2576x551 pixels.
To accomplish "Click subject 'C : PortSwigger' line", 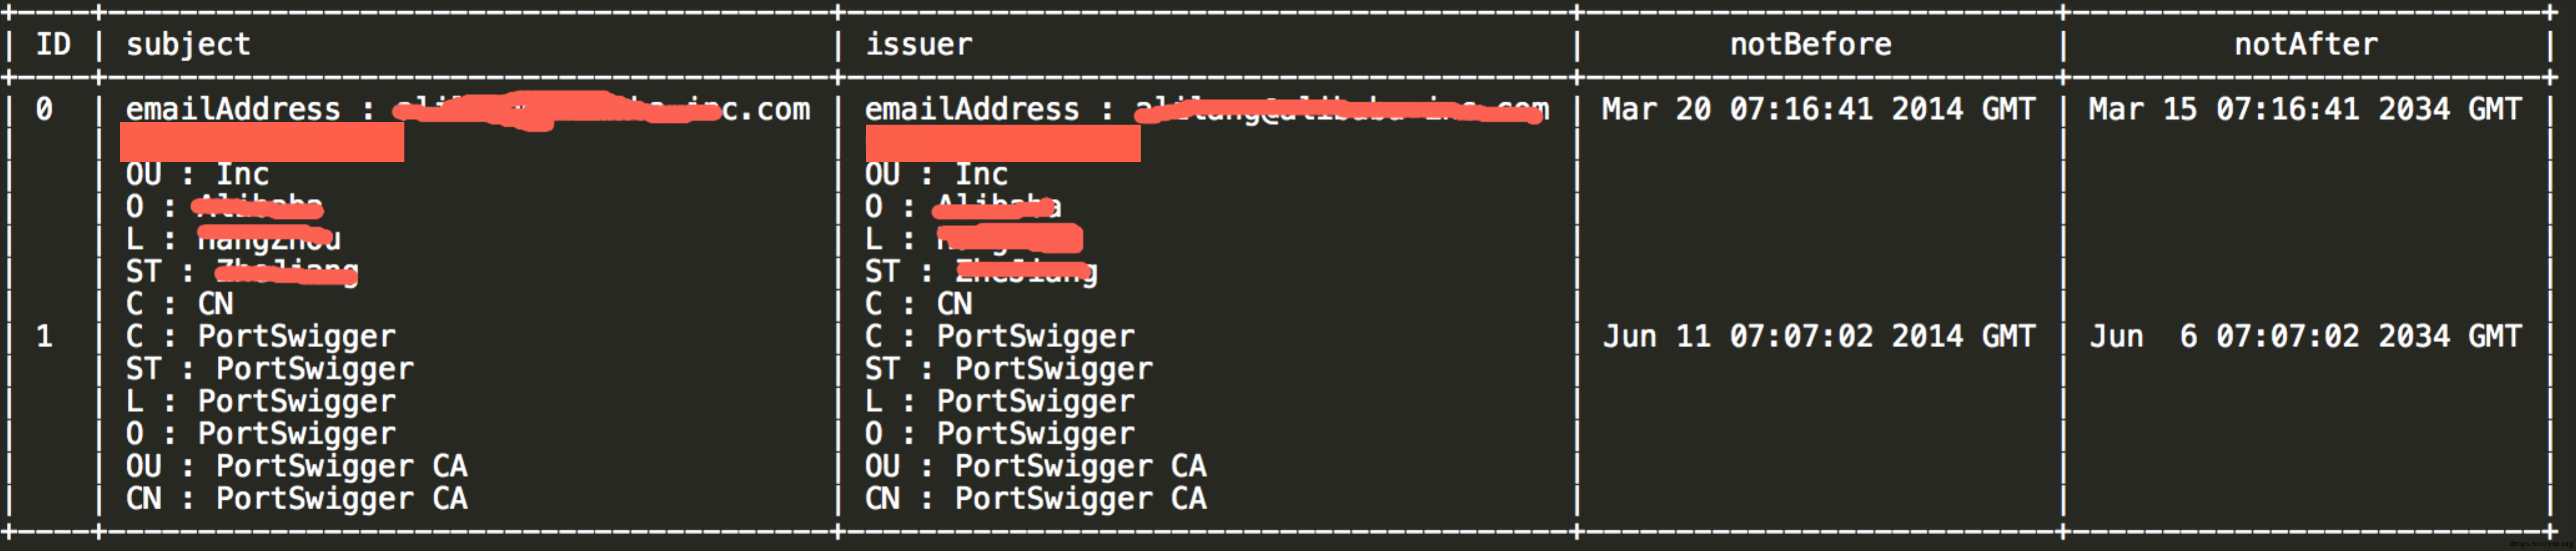I will click(x=260, y=337).
